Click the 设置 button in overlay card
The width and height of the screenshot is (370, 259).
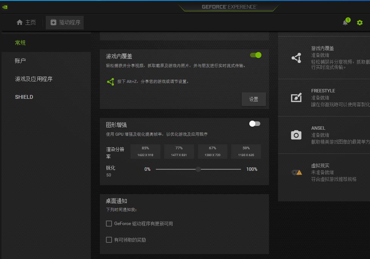click(253, 99)
